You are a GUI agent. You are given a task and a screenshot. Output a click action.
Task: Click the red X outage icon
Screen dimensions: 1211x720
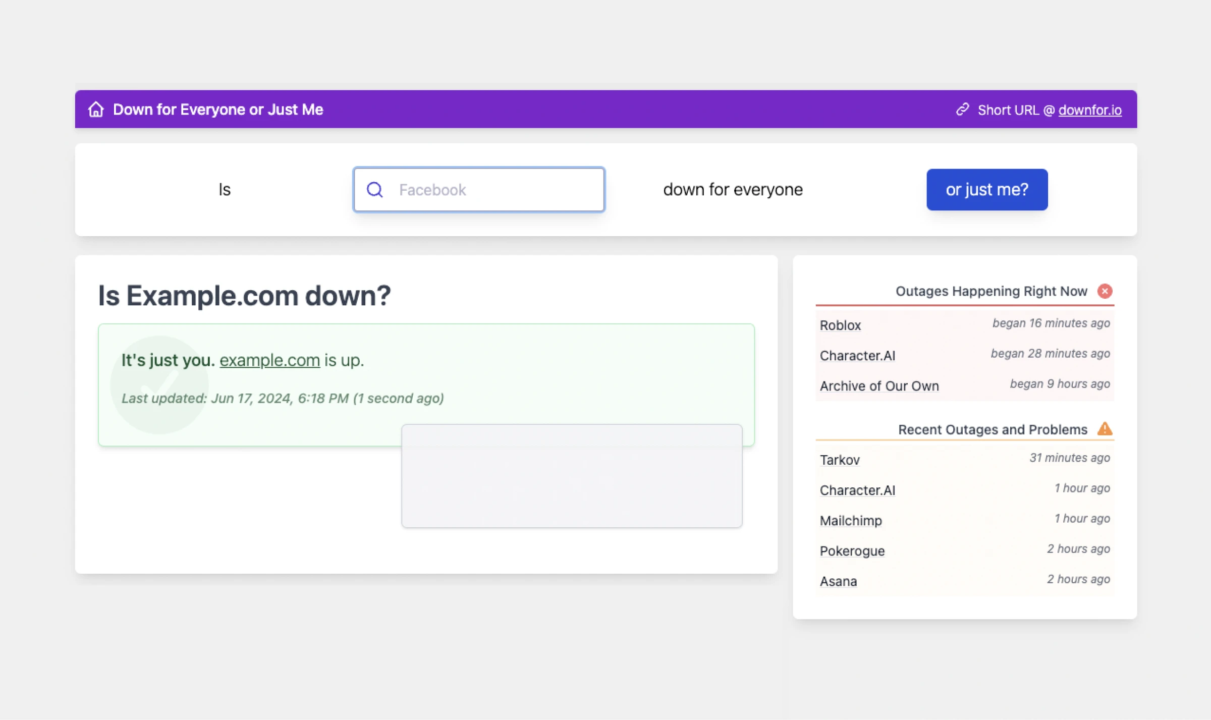coord(1105,291)
